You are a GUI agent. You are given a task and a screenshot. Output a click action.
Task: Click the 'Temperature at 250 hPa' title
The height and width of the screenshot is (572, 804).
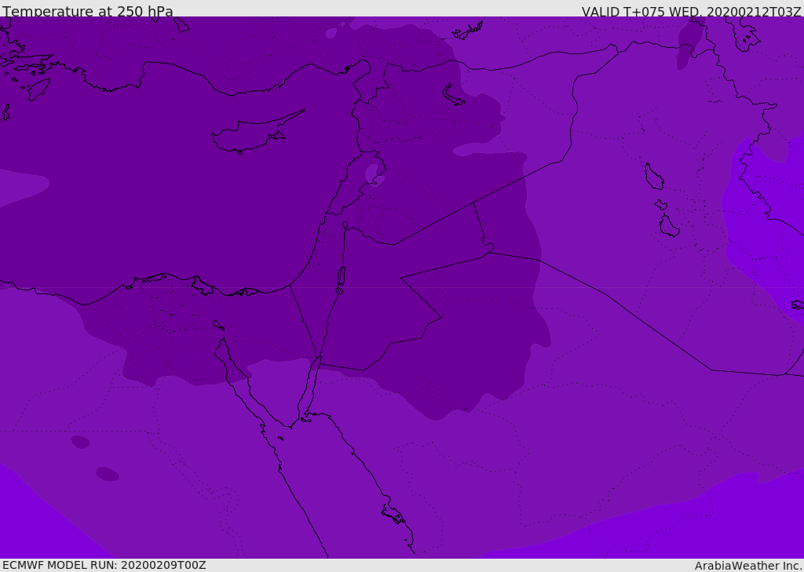87,12
